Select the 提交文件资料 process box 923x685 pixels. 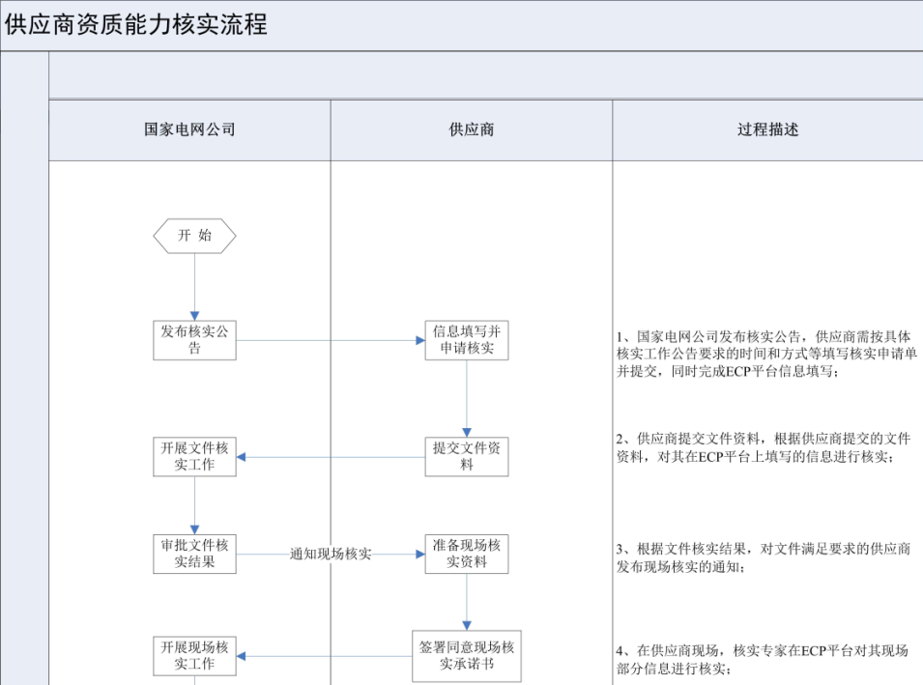[467, 456]
